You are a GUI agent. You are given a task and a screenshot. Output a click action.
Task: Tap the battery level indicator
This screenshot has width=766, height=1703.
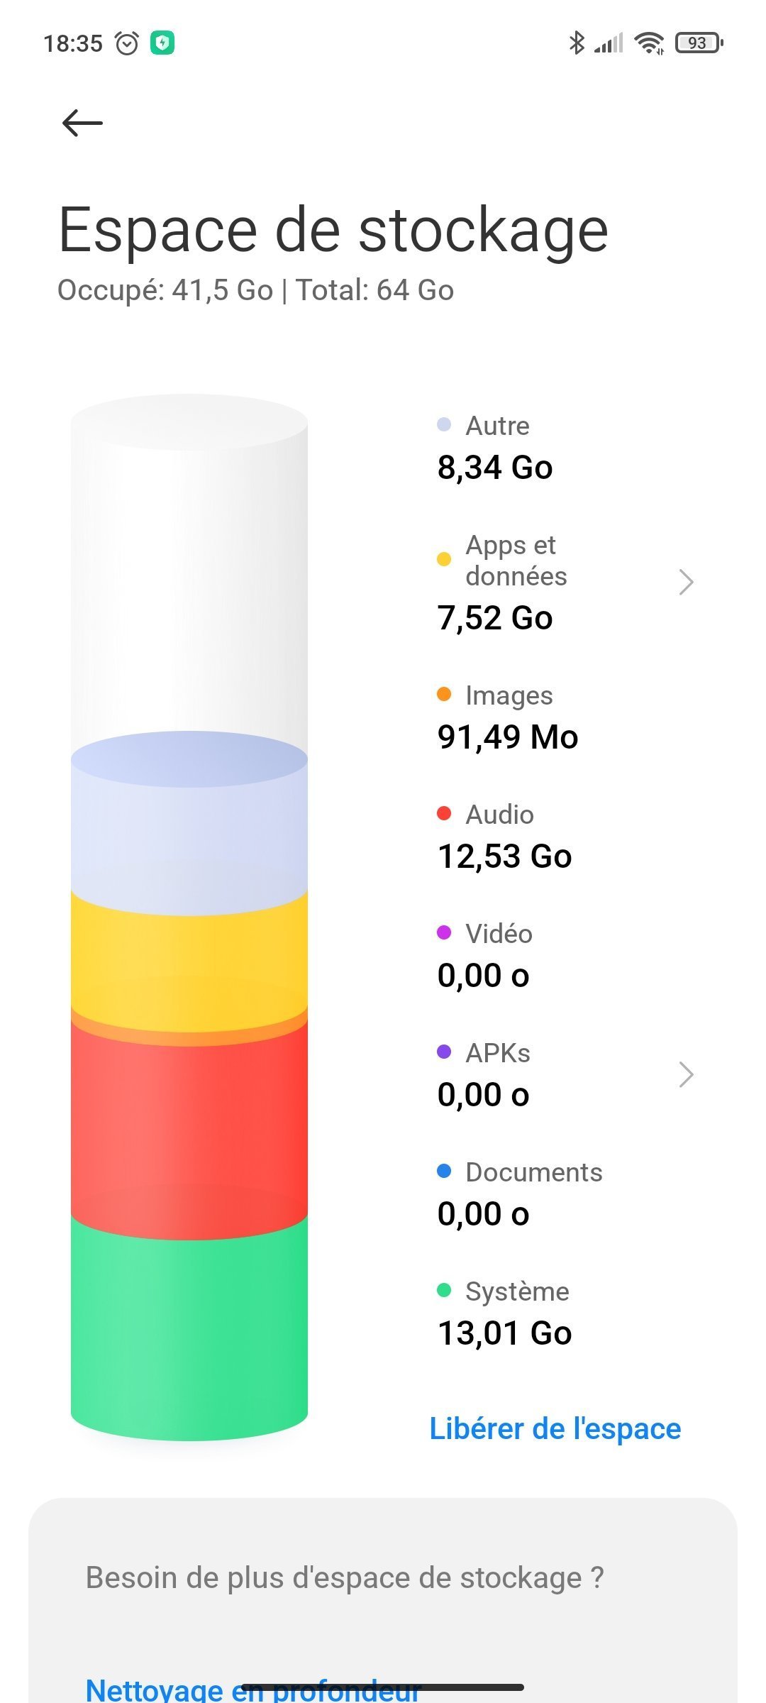coord(699,43)
